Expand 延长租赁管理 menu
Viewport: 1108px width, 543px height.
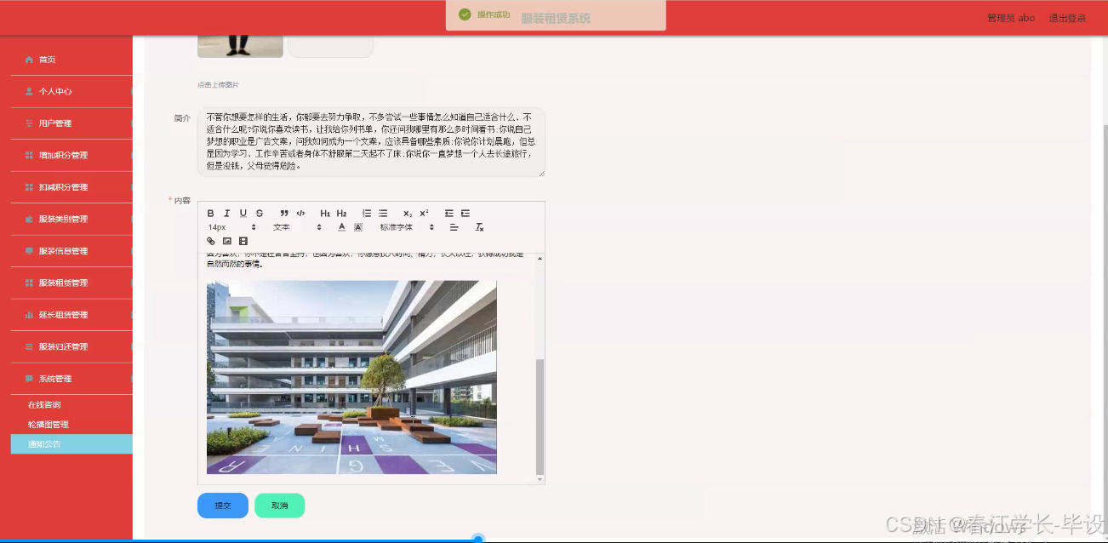tap(71, 315)
